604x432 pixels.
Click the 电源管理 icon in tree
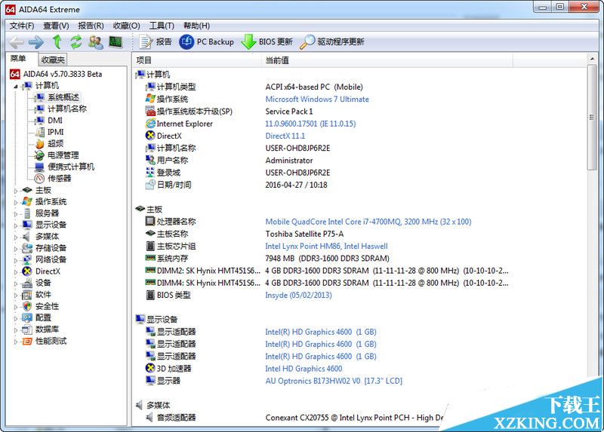[x=39, y=155]
